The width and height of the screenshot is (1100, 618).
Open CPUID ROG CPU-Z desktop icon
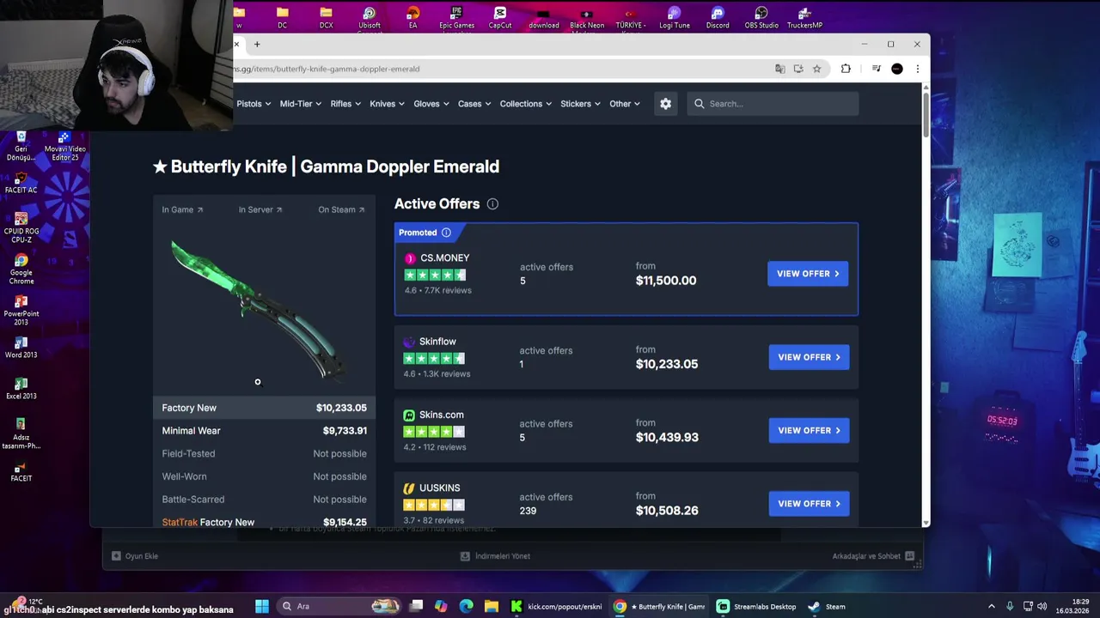[x=21, y=229]
